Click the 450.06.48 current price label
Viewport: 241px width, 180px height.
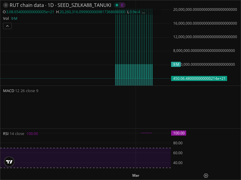pos(199,79)
